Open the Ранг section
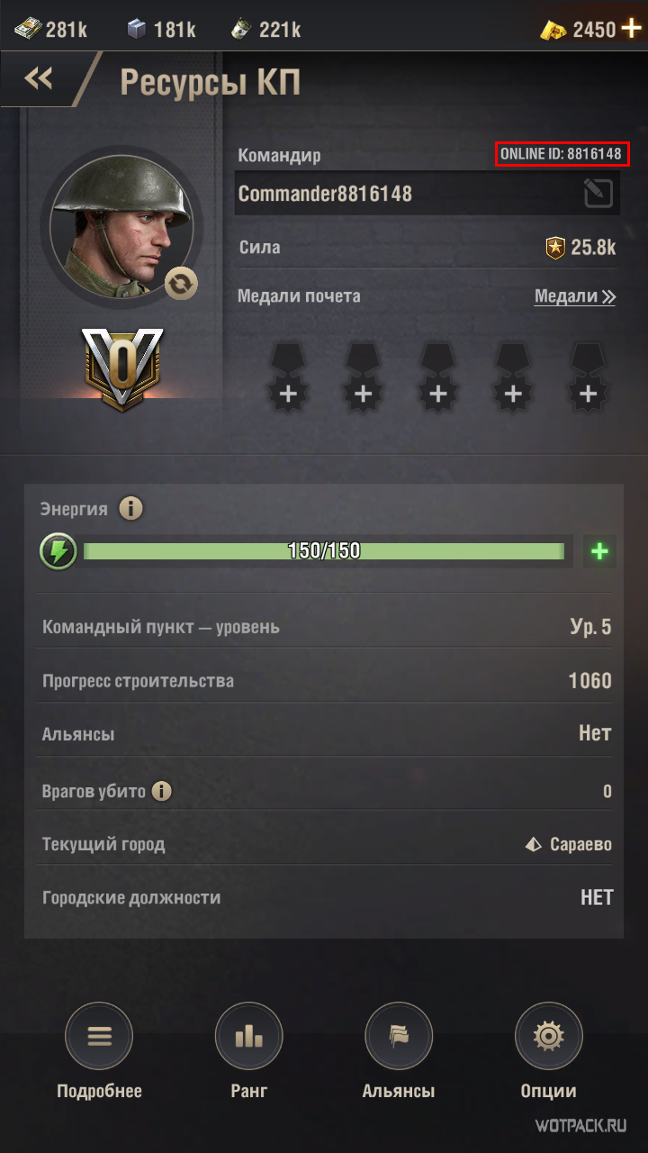 click(x=248, y=1037)
